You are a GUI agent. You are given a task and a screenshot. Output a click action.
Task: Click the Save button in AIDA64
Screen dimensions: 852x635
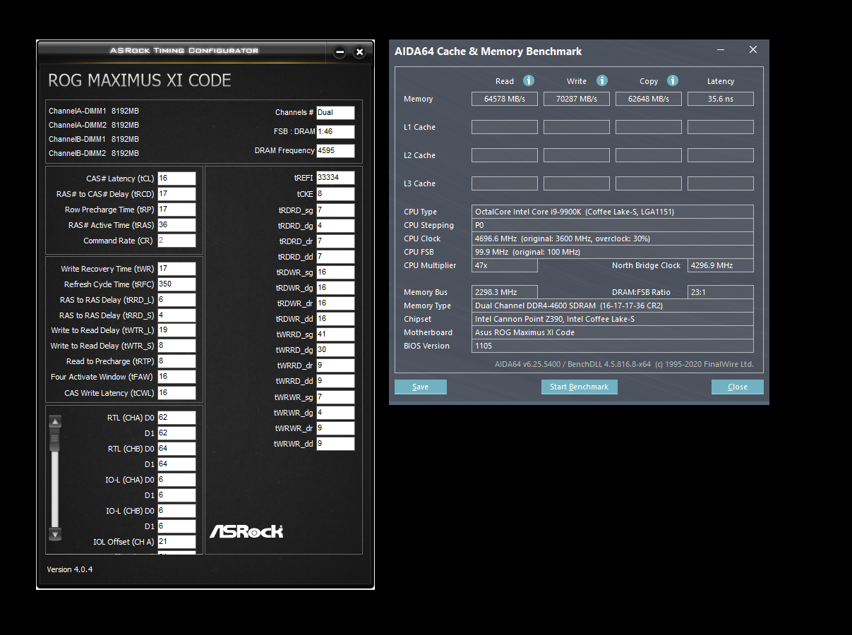point(421,387)
